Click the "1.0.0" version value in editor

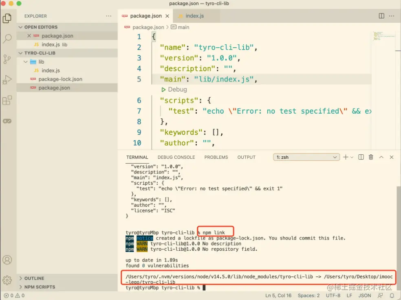click(x=221, y=58)
